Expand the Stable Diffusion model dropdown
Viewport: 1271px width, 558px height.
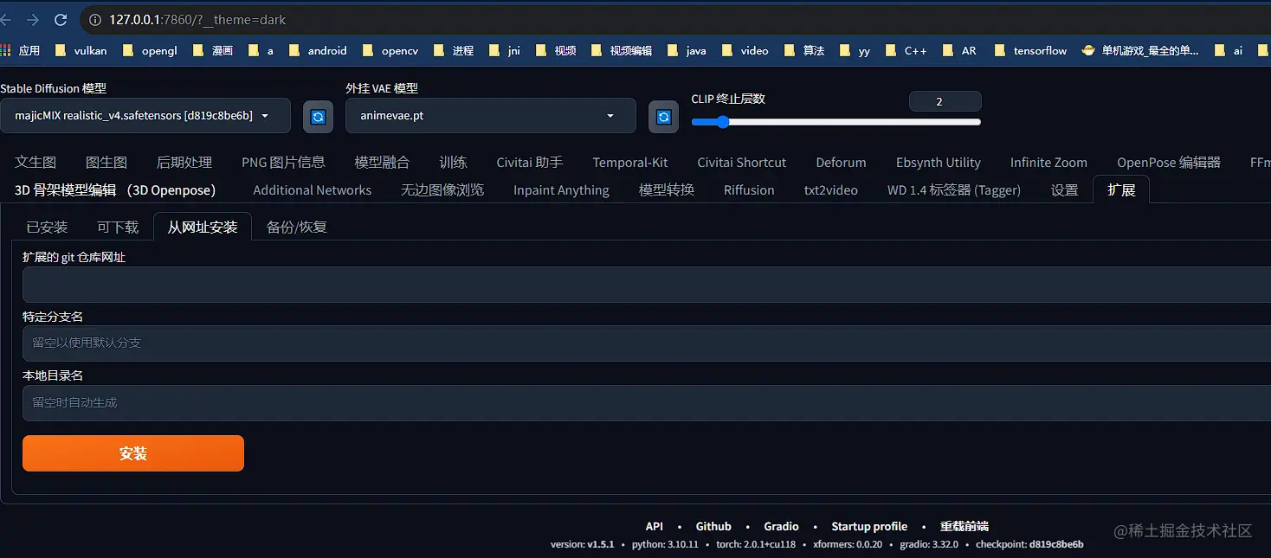tap(145, 116)
